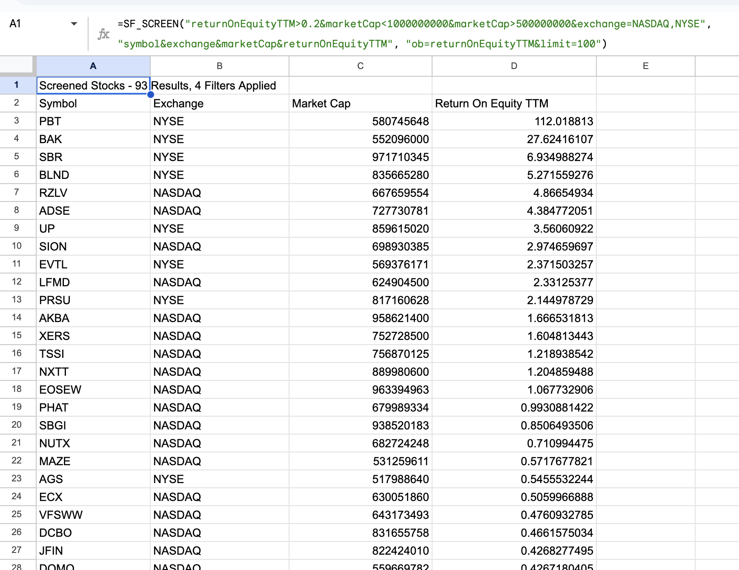Viewport: 739px width, 570px height.
Task: Select column E header
Action: pos(646,66)
